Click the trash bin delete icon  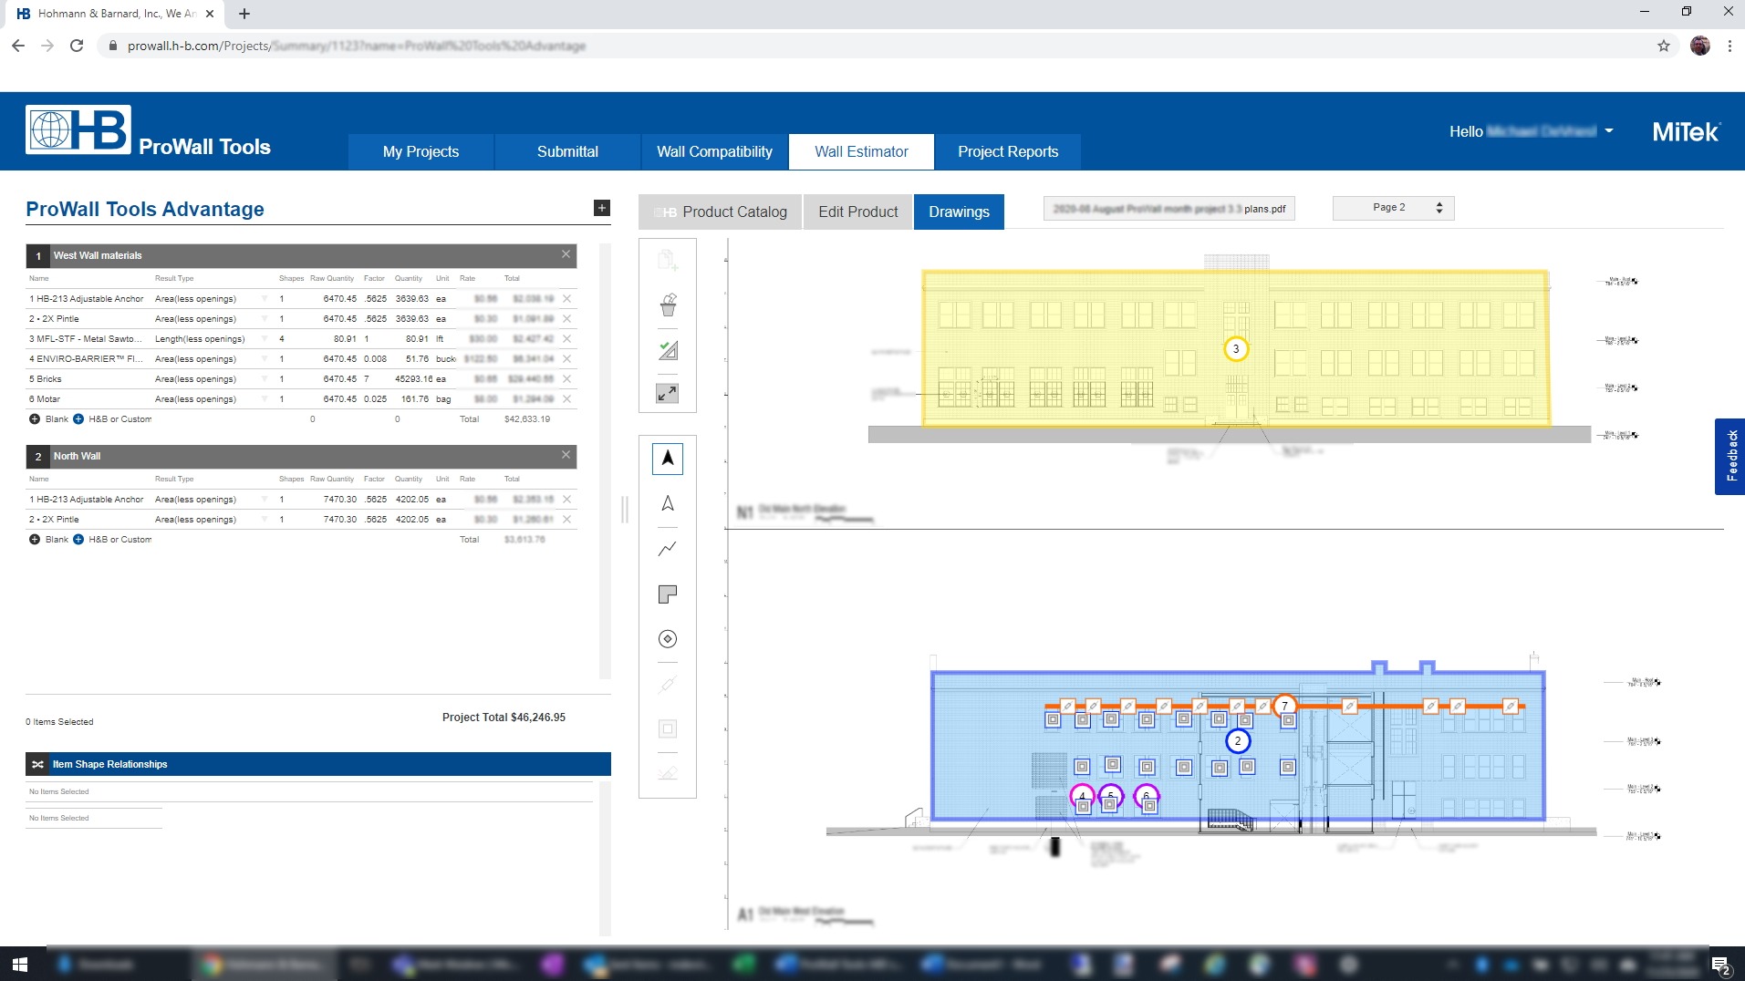pos(668,305)
